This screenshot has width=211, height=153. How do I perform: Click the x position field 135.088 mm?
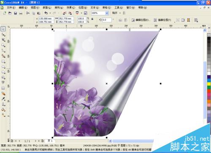pos(46,19)
